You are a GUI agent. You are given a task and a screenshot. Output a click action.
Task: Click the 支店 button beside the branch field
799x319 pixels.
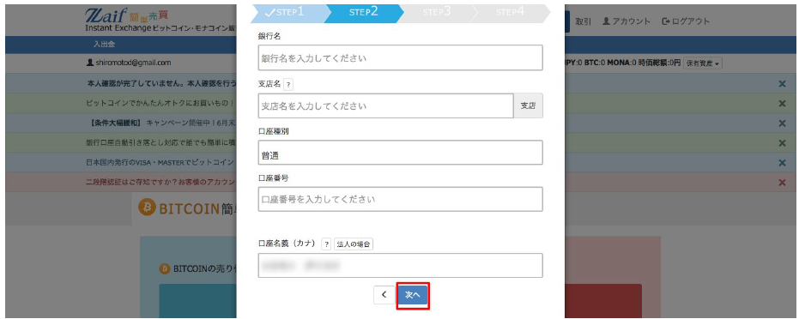click(528, 105)
